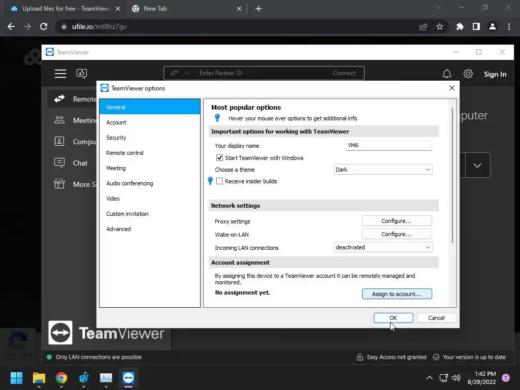This screenshot has width=520, height=390.
Task: Reload the browser page
Action: point(44,26)
